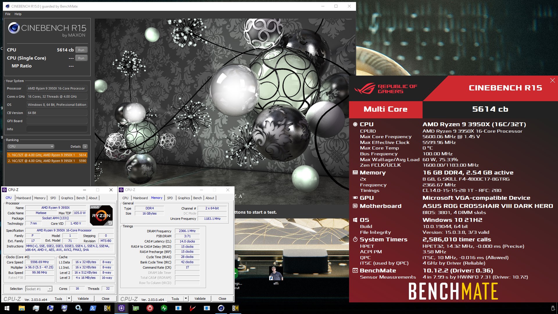The image size is (558, 314).
Task: Switch to About tab in left CPU-Z
Action: point(93,198)
